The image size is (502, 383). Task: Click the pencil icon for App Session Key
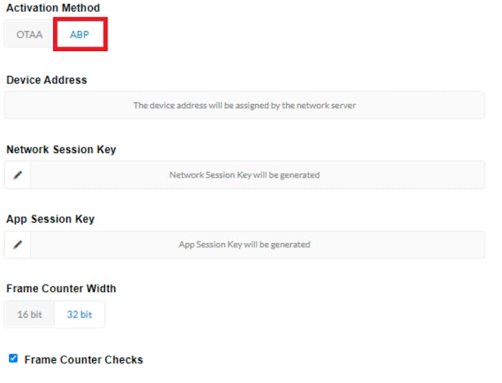click(18, 244)
